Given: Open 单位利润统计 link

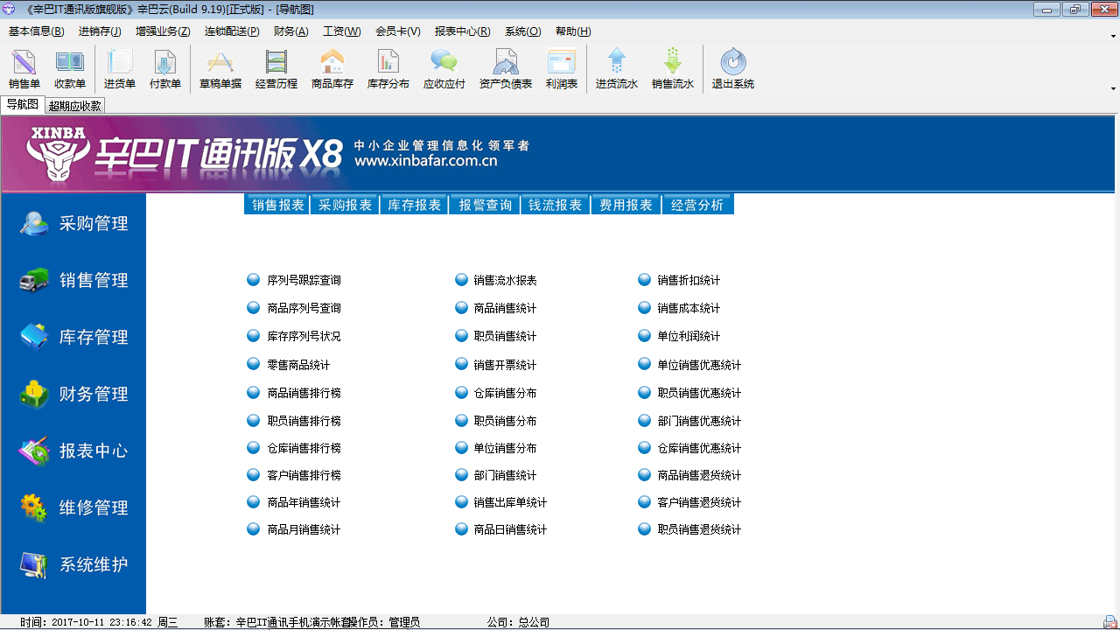Looking at the screenshot, I should tap(689, 337).
